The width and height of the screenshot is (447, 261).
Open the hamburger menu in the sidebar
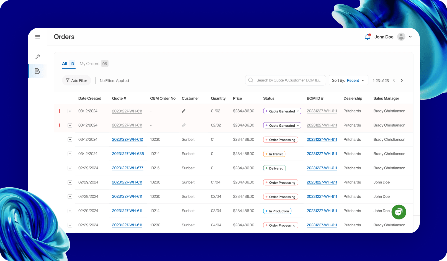pos(38,37)
